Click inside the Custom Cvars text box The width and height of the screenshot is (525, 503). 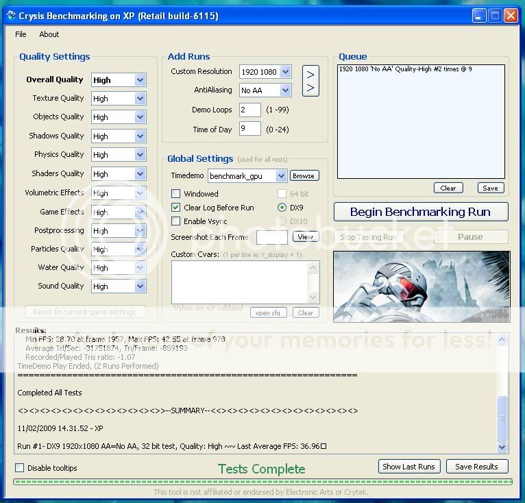tap(240, 282)
